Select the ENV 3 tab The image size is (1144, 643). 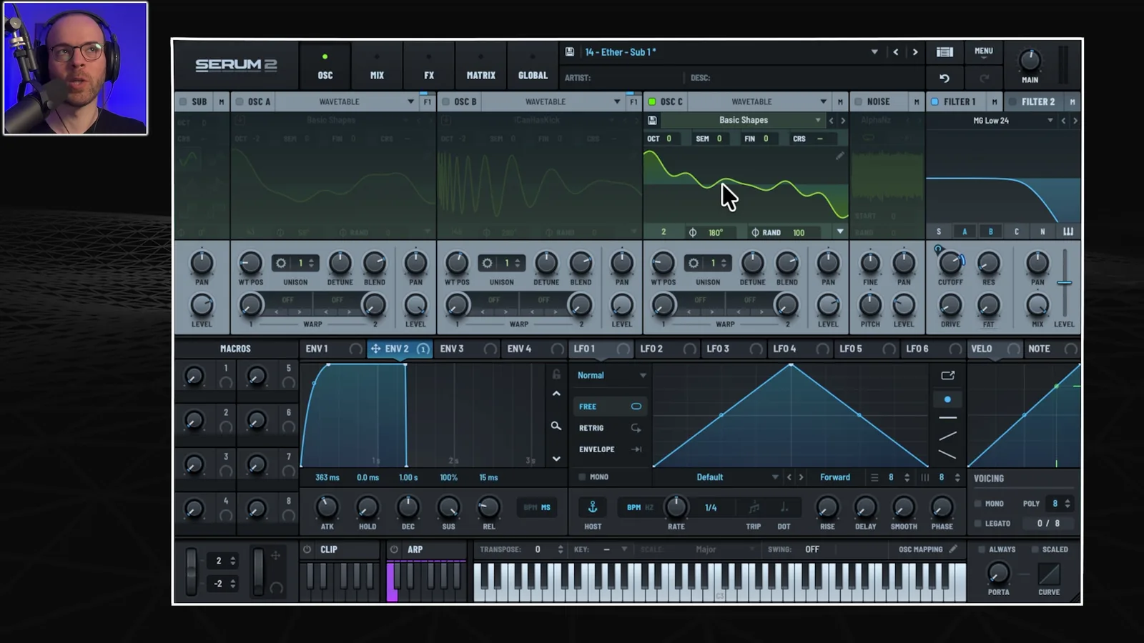coord(468,349)
